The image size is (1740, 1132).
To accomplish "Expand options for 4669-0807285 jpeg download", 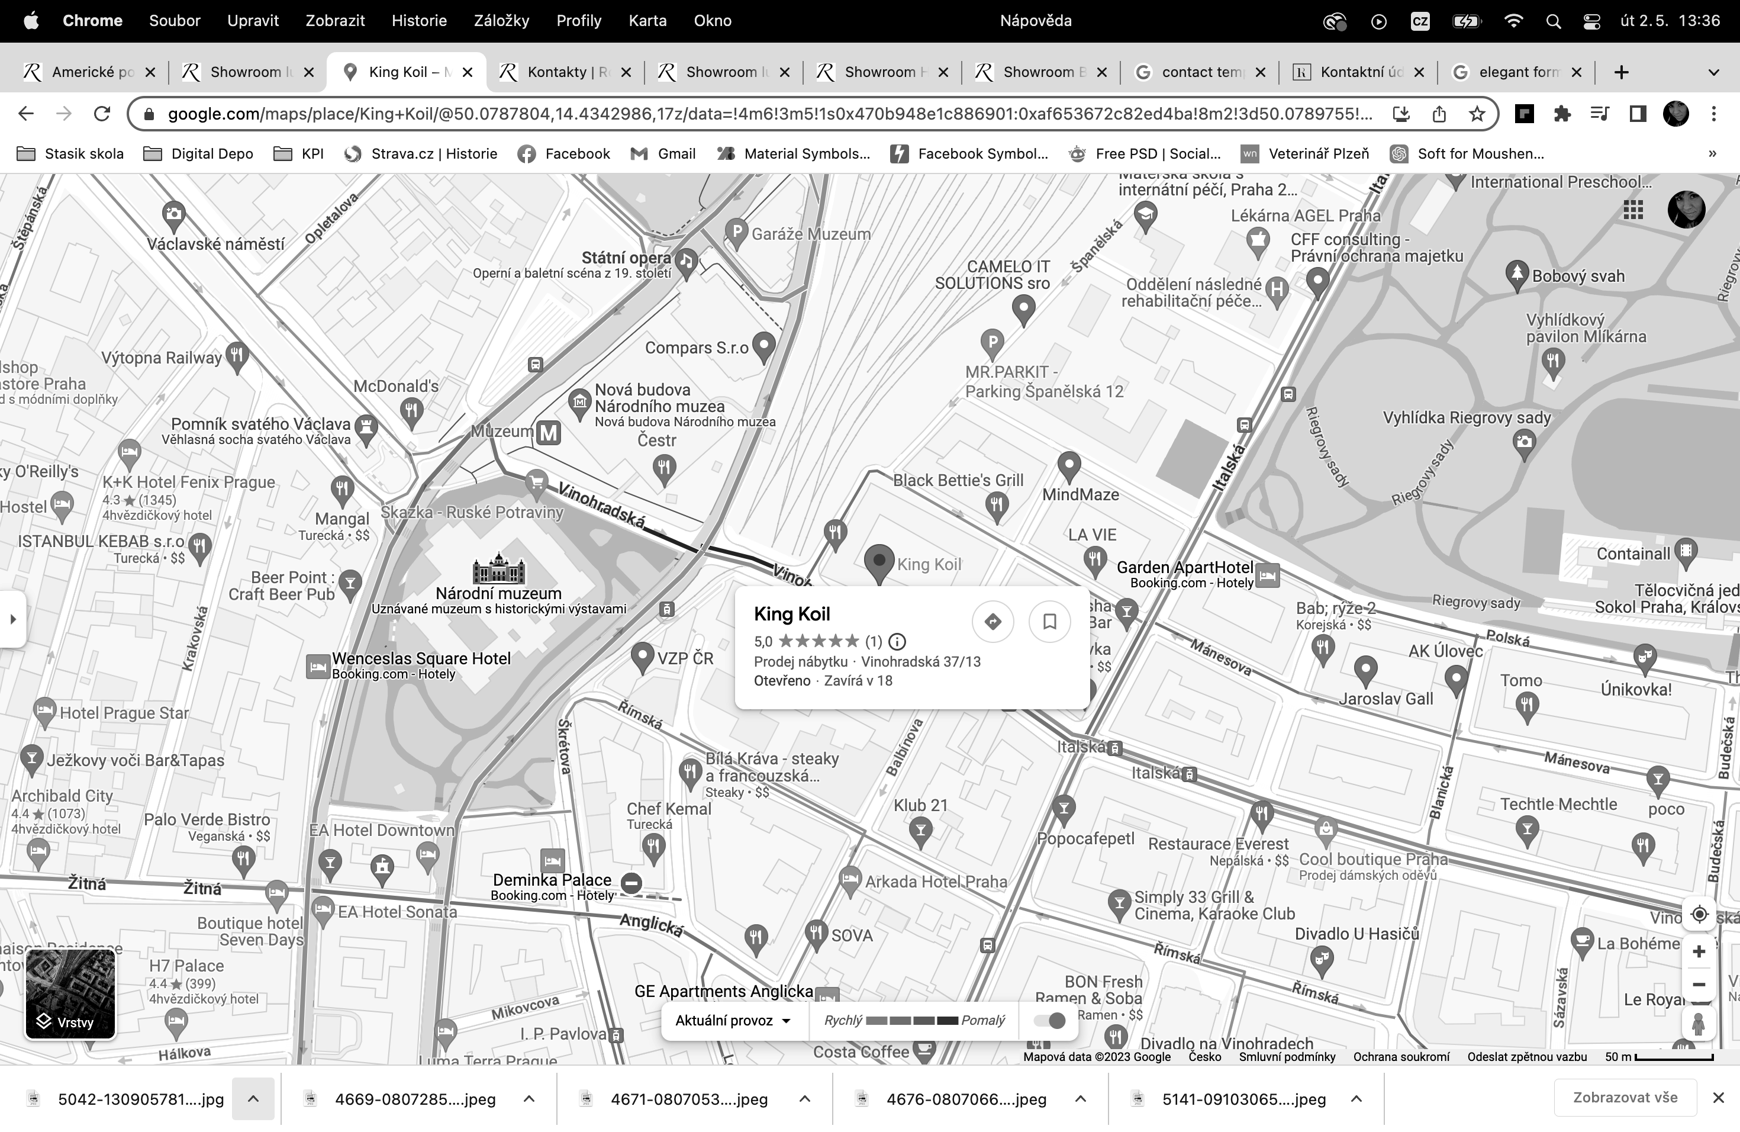I will 529,1098.
